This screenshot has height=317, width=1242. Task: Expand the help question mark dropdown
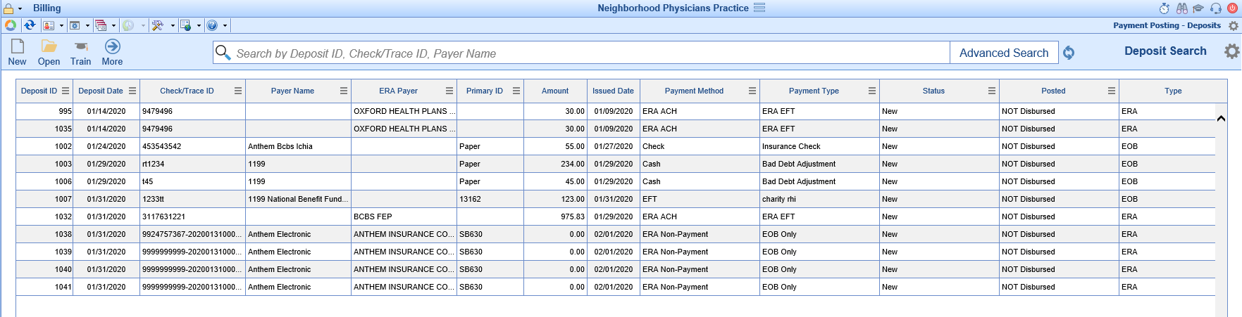(x=225, y=25)
